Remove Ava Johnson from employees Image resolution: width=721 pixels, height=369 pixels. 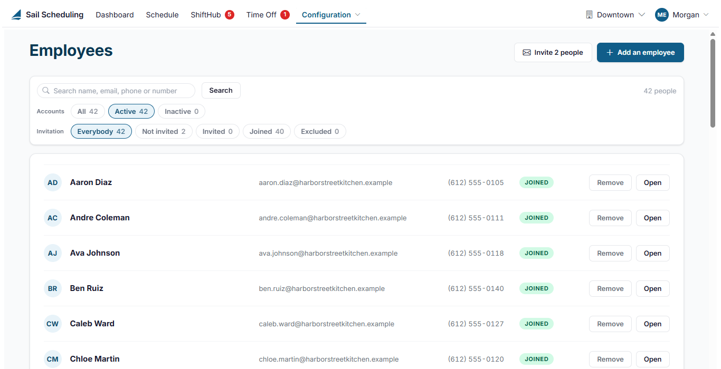click(610, 254)
